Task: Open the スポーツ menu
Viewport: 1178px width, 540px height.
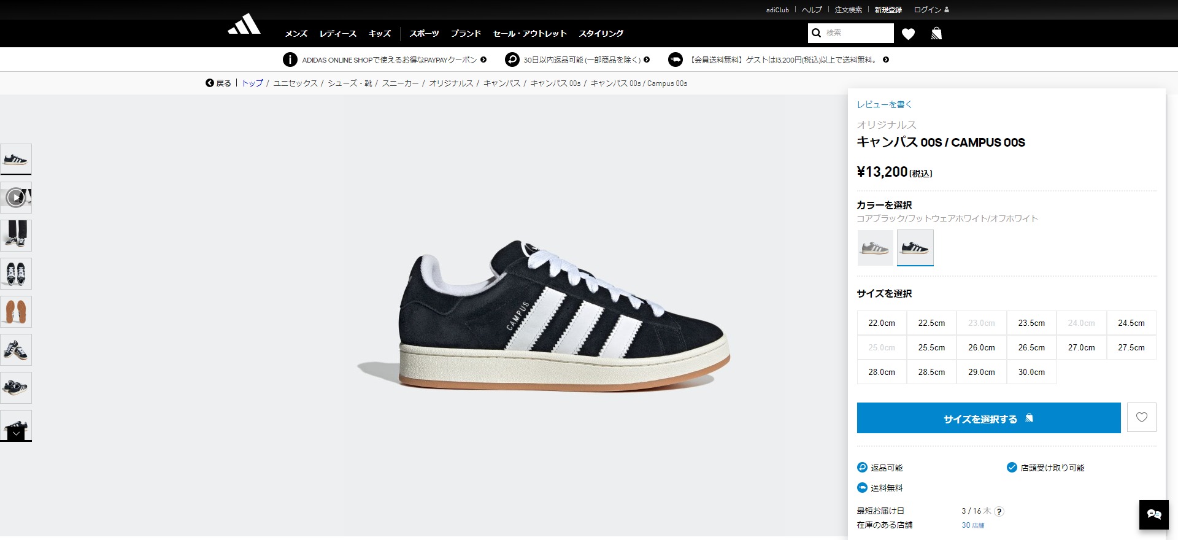Action: [425, 34]
